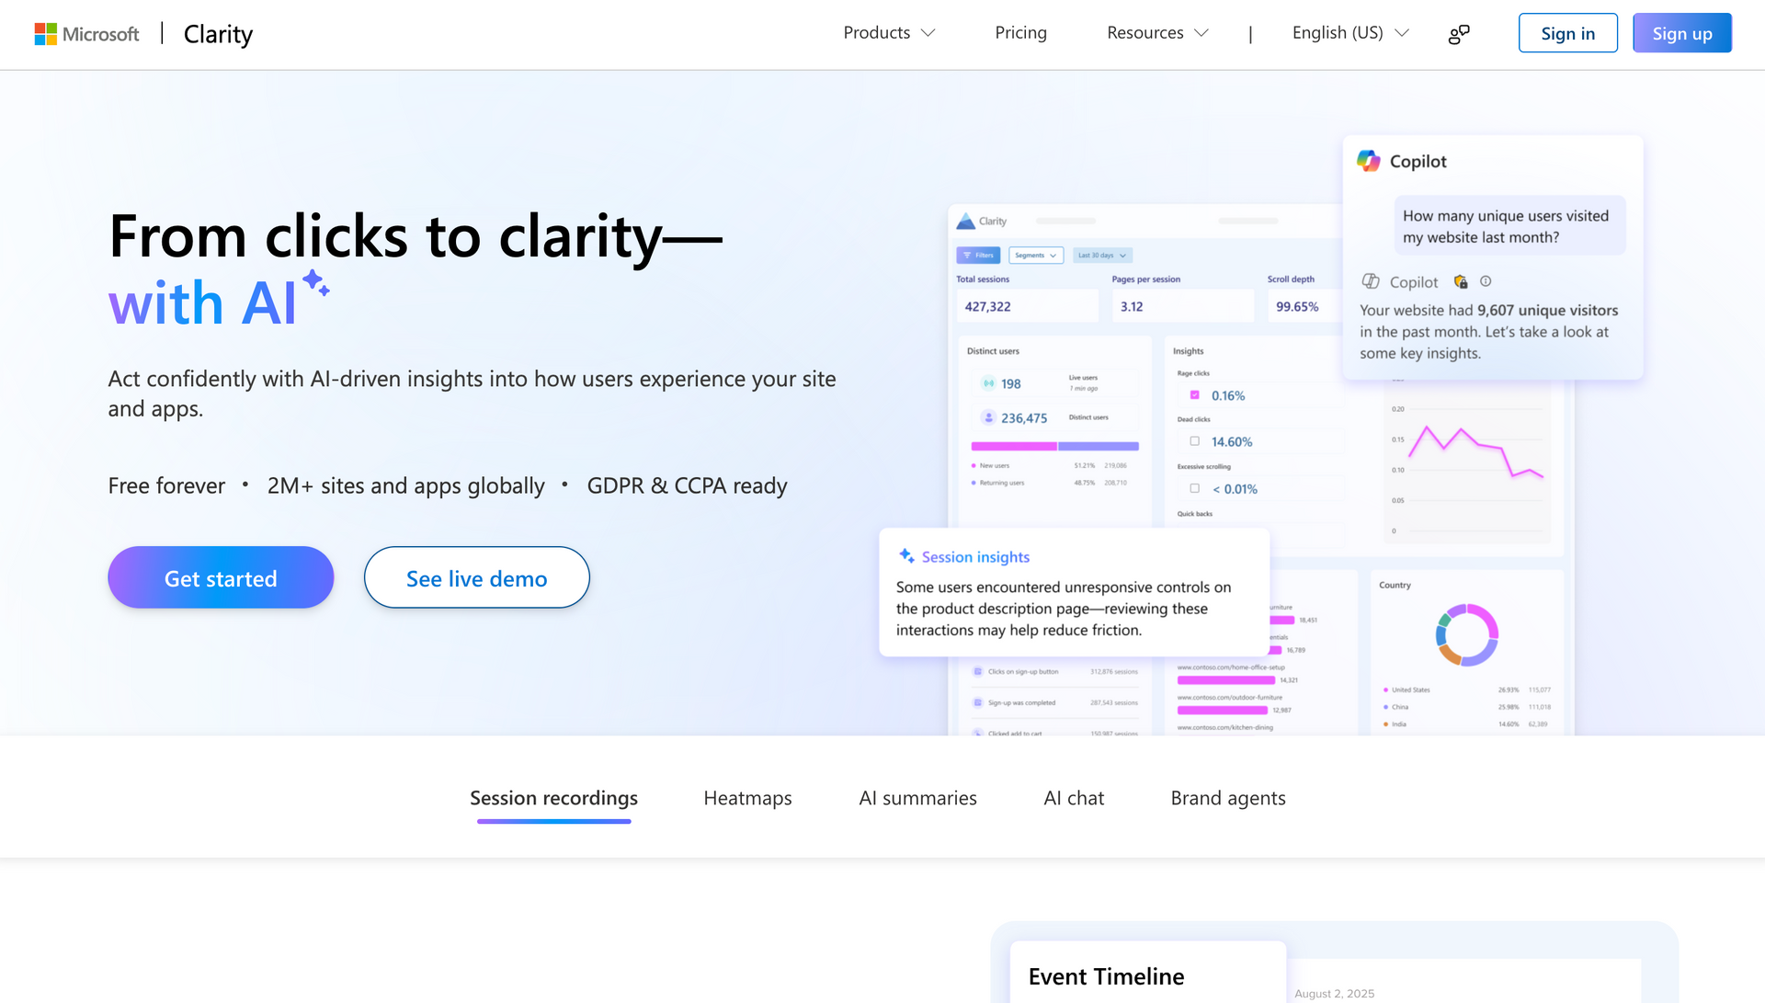Image resolution: width=1765 pixels, height=1003 pixels.
Task: Open the Pricing page link
Action: [1020, 33]
